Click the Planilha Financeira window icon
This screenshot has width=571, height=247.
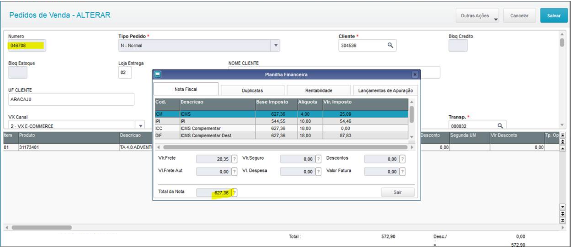tap(158, 75)
